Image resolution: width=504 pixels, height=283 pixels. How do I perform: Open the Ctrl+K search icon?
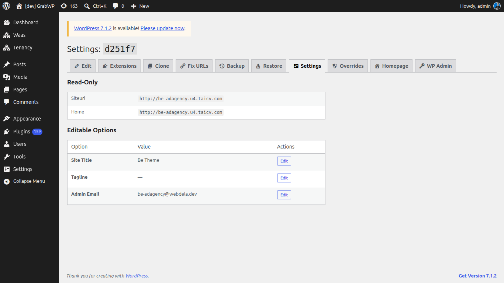pos(87,6)
